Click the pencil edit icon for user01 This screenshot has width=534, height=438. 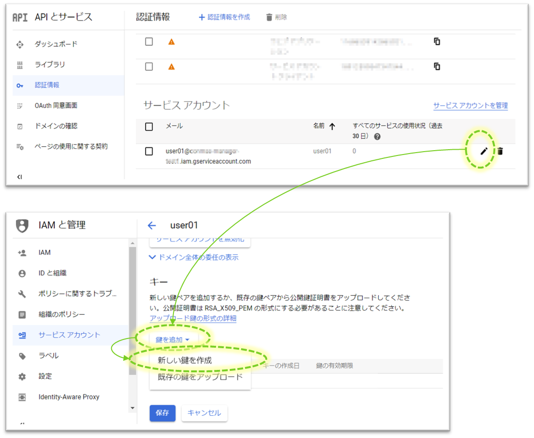pos(484,151)
